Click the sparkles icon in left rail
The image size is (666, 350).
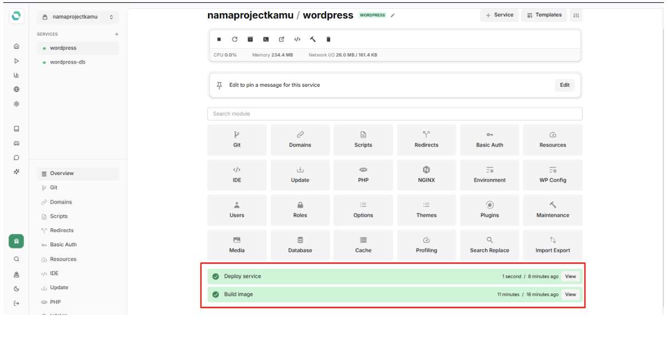tap(16, 172)
